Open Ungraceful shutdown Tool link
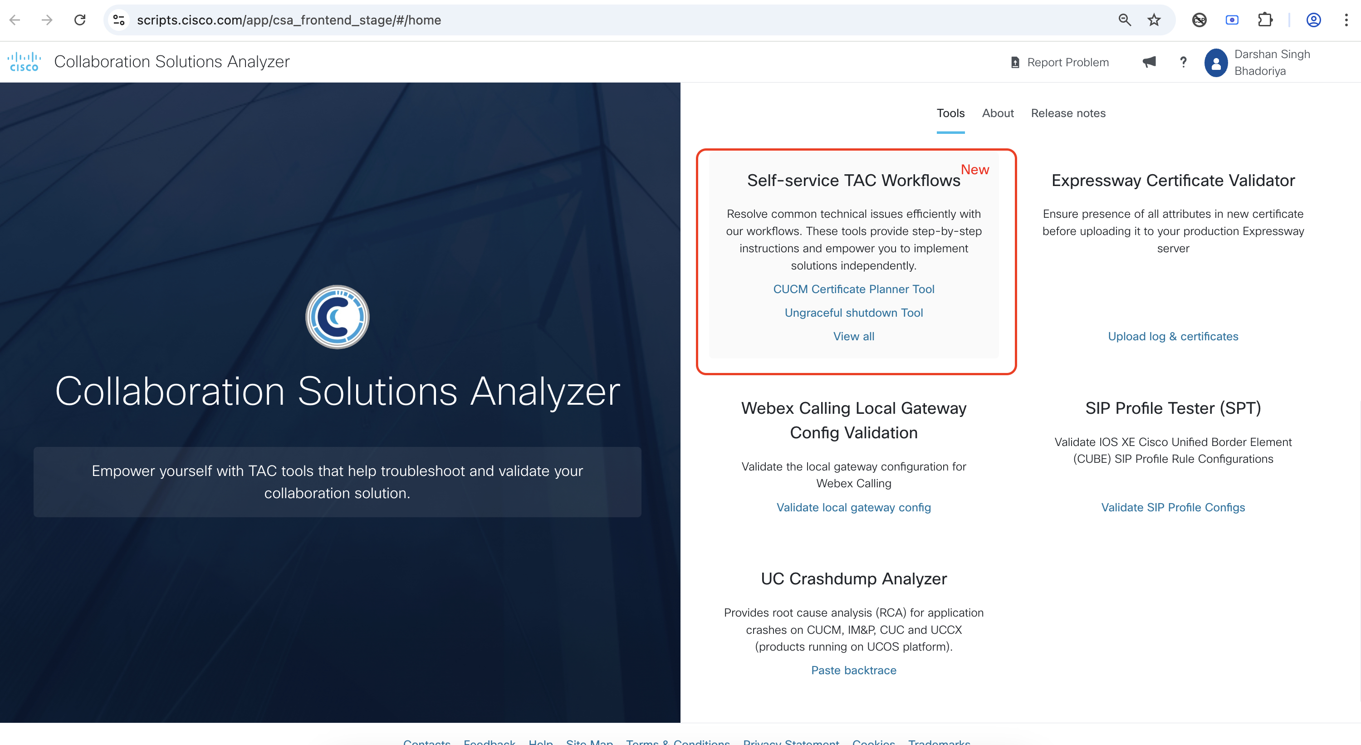This screenshot has height=745, width=1361. 853,313
